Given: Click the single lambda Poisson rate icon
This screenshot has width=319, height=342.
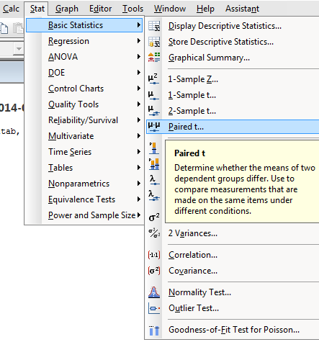Looking at the screenshot, I should pyautogui.click(x=154, y=180).
